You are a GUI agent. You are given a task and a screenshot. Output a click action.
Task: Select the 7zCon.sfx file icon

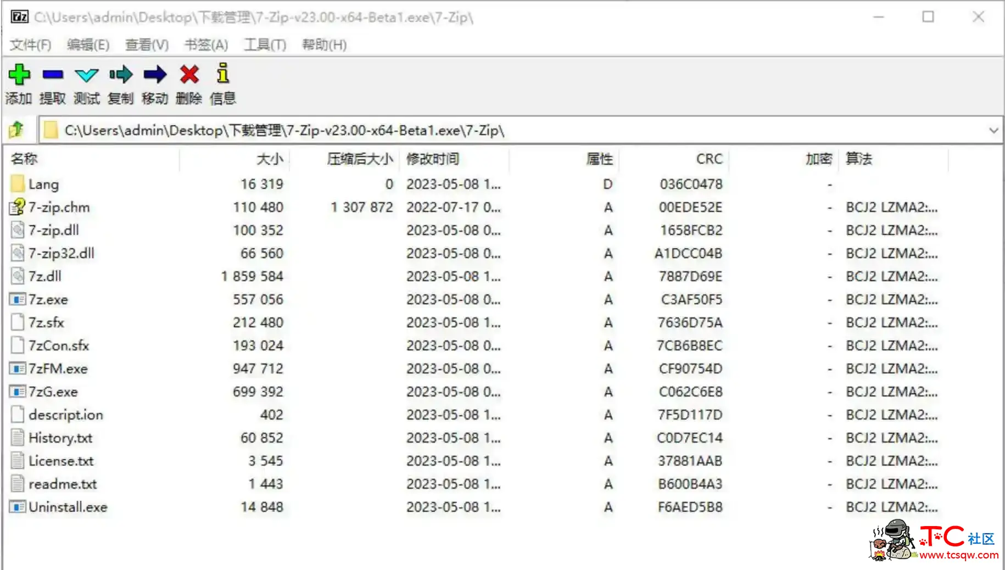(x=18, y=345)
